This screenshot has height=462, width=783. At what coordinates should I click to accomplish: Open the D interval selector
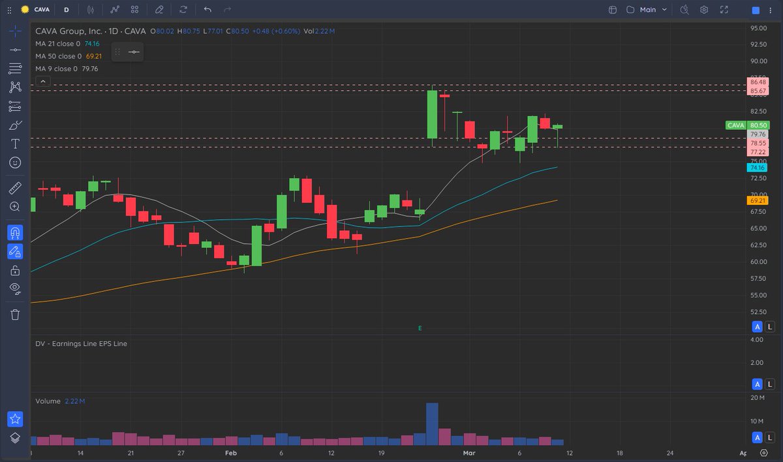point(67,10)
